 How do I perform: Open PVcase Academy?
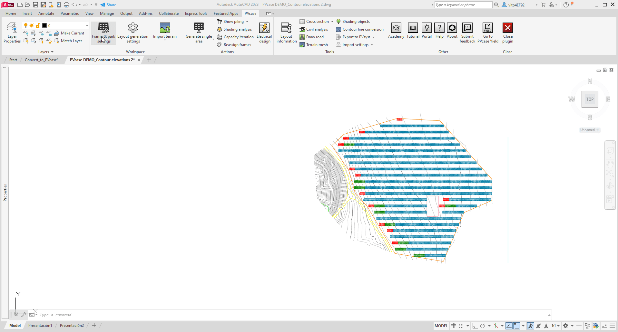pos(396,31)
